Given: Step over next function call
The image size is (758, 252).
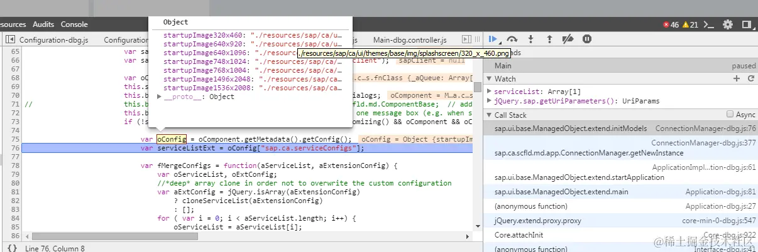Looking at the screenshot, I should (x=512, y=39).
